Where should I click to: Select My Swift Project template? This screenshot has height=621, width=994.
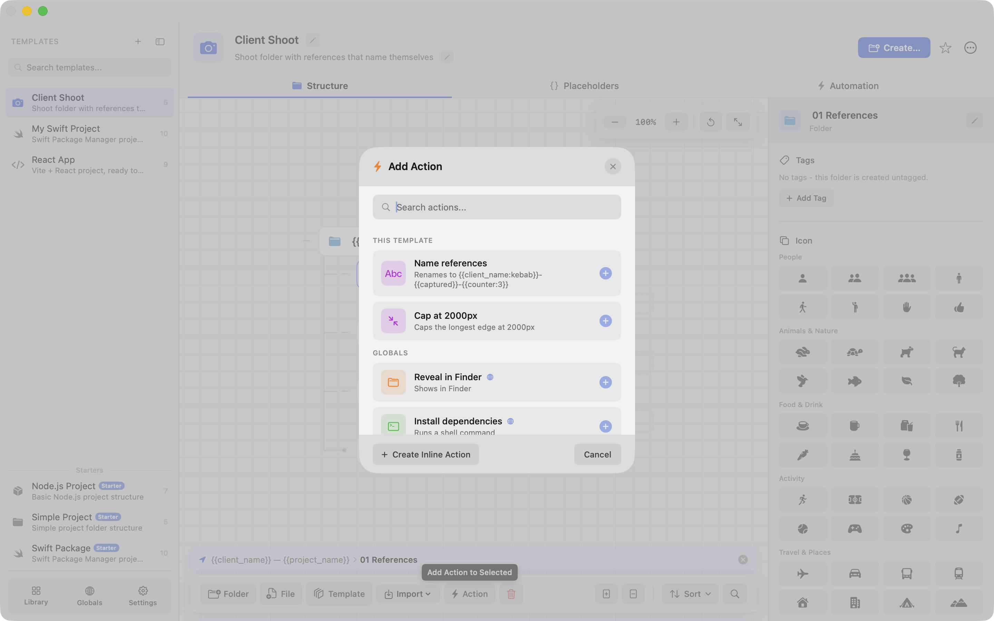coord(89,134)
